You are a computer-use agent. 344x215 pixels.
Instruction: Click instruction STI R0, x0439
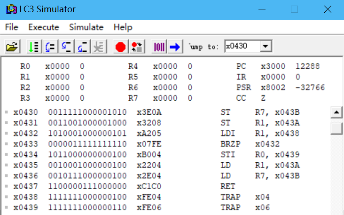point(260,154)
